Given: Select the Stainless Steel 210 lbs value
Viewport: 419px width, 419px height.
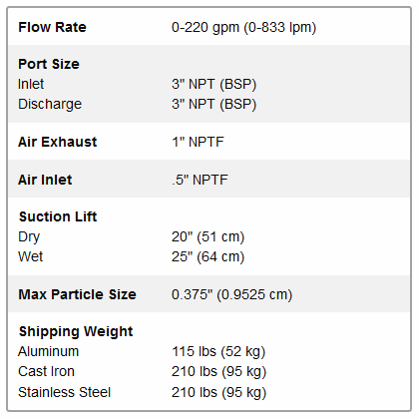Looking at the screenshot, I should (218, 393).
